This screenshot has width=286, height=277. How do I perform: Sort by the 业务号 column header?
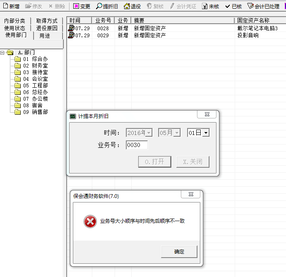(x=103, y=20)
